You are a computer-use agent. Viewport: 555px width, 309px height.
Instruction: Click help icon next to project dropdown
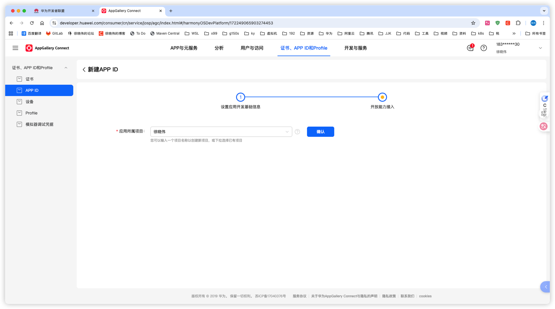click(x=297, y=132)
